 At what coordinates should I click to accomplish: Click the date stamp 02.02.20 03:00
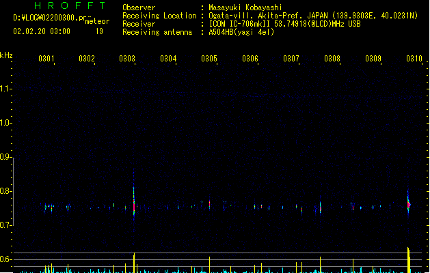(x=42, y=31)
